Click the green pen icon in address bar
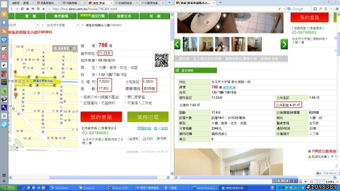The width and height of the screenshot is (340, 191). point(279,9)
